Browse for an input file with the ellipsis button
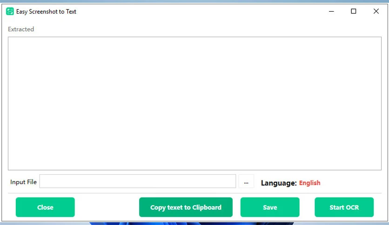The image size is (389, 225). click(x=246, y=181)
